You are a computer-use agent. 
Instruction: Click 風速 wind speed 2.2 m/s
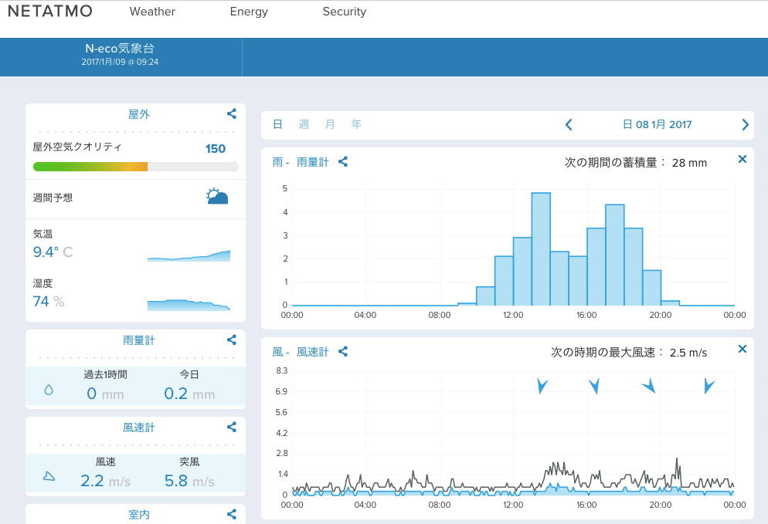point(105,481)
